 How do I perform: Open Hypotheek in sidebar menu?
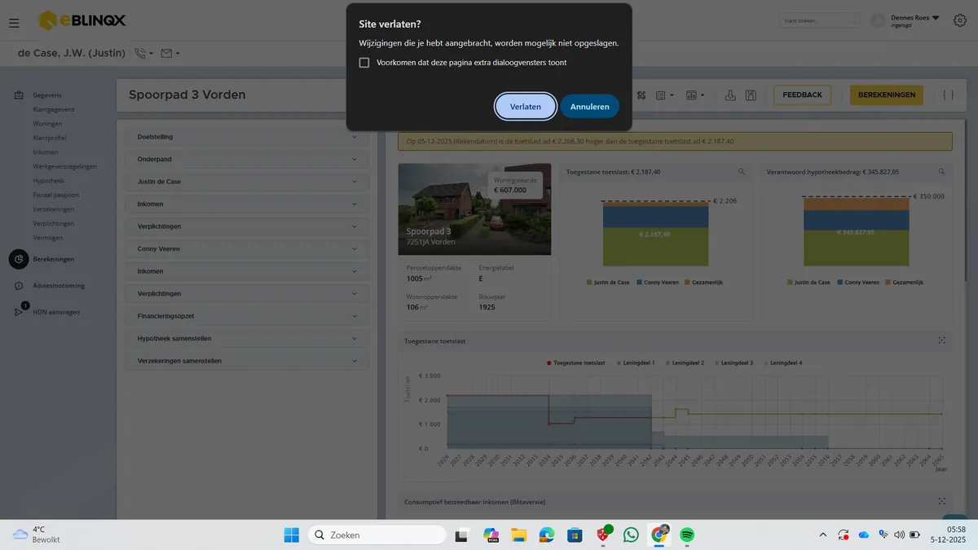(x=48, y=181)
